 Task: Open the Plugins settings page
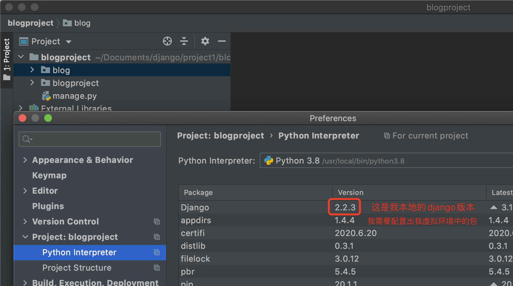[x=48, y=206]
